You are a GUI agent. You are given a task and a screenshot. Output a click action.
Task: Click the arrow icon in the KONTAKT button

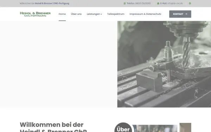(186, 14)
